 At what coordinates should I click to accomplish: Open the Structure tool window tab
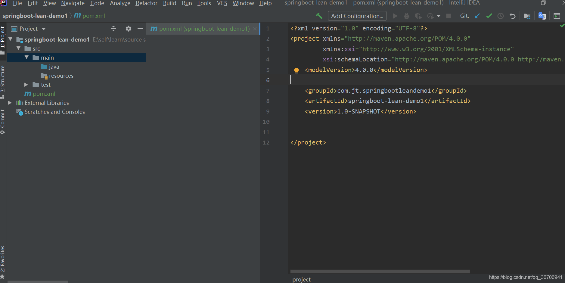(x=3, y=82)
